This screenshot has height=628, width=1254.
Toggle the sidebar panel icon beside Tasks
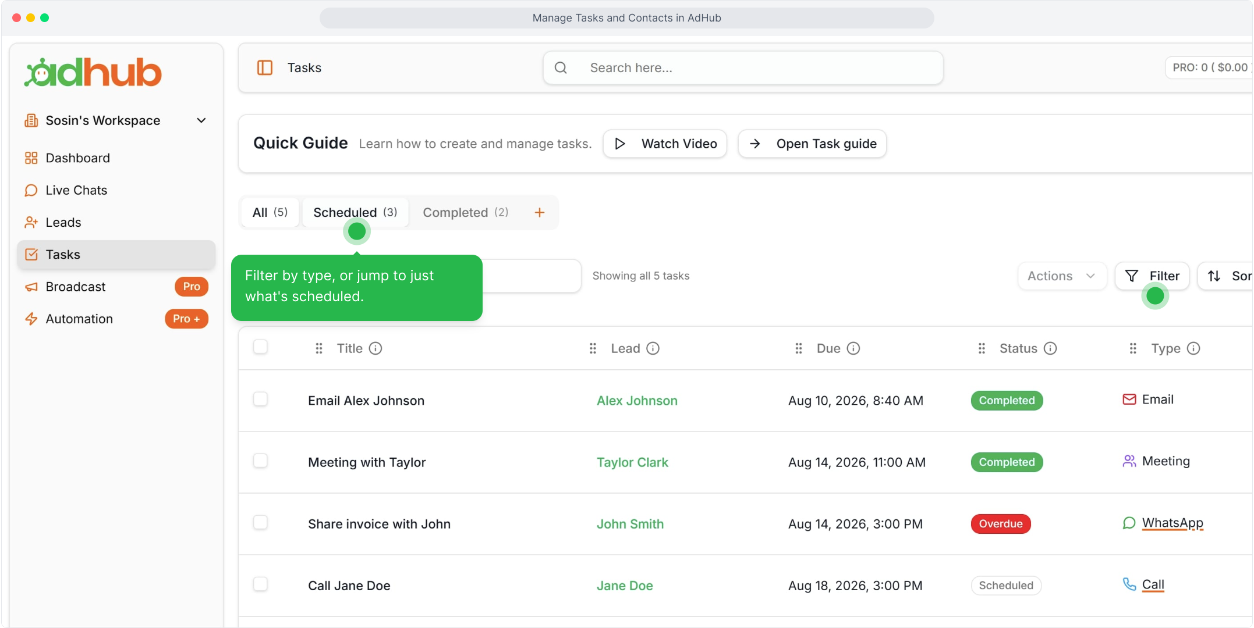pos(265,67)
